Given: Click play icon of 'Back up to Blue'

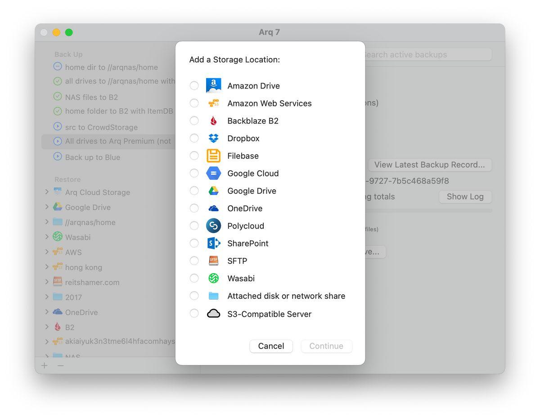Looking at the screenshot, I should [57, 156].
